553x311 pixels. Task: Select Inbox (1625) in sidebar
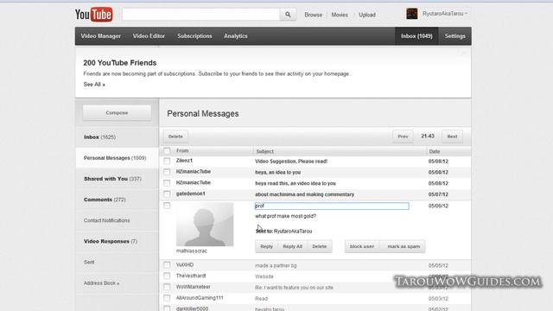[100, 137]
